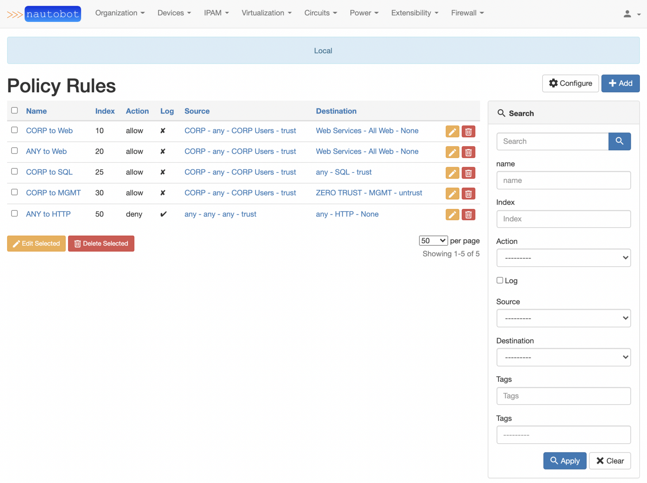Click the Edit Selected button

coord(36,243)
